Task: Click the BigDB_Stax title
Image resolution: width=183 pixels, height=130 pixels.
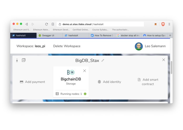Action: pos(87,61)
